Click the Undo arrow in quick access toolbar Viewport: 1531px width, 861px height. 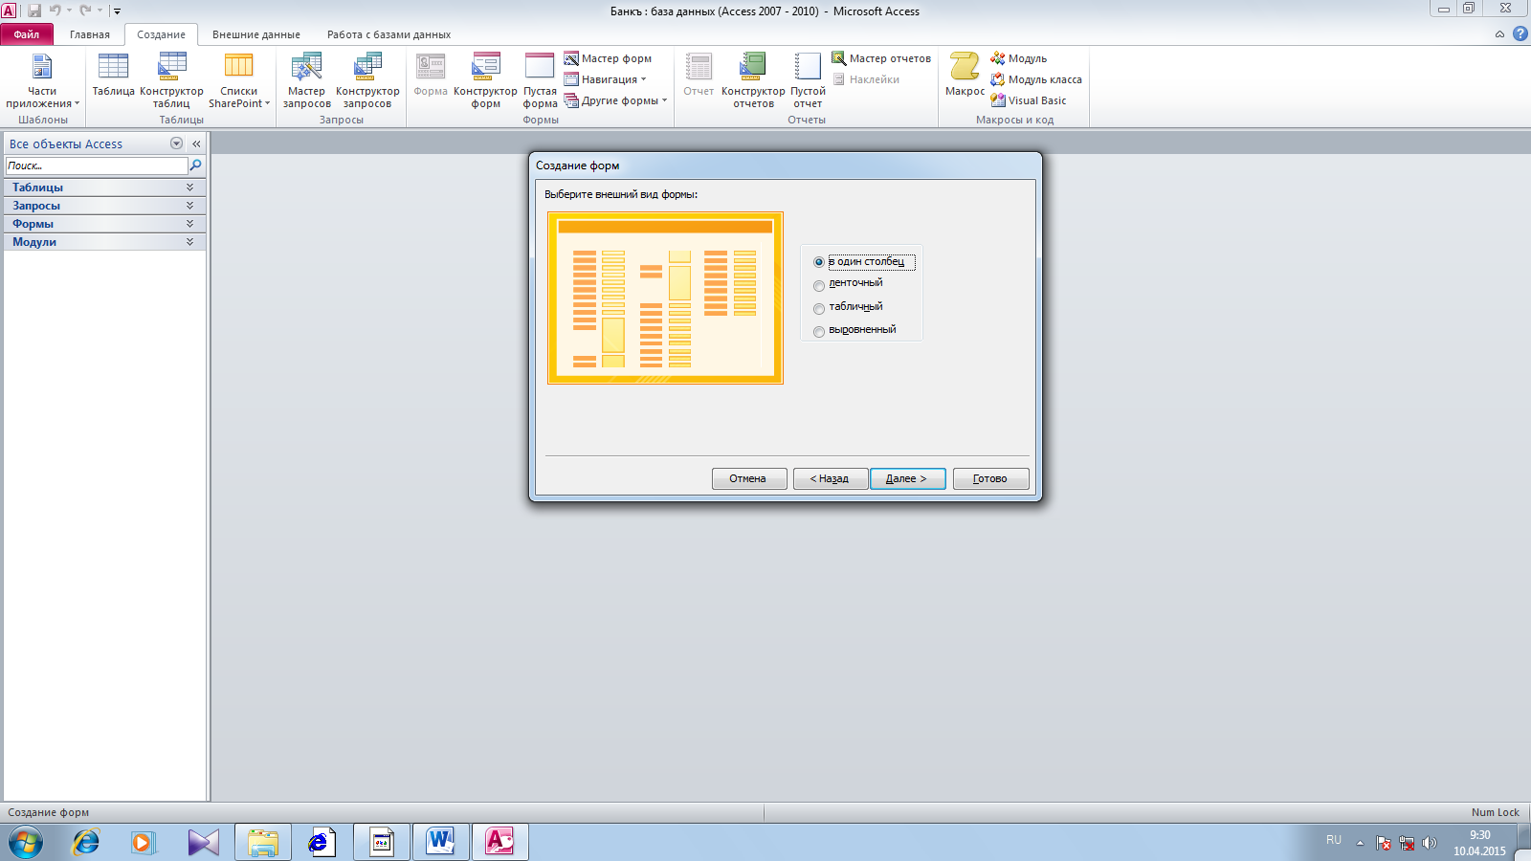[55, 11]
